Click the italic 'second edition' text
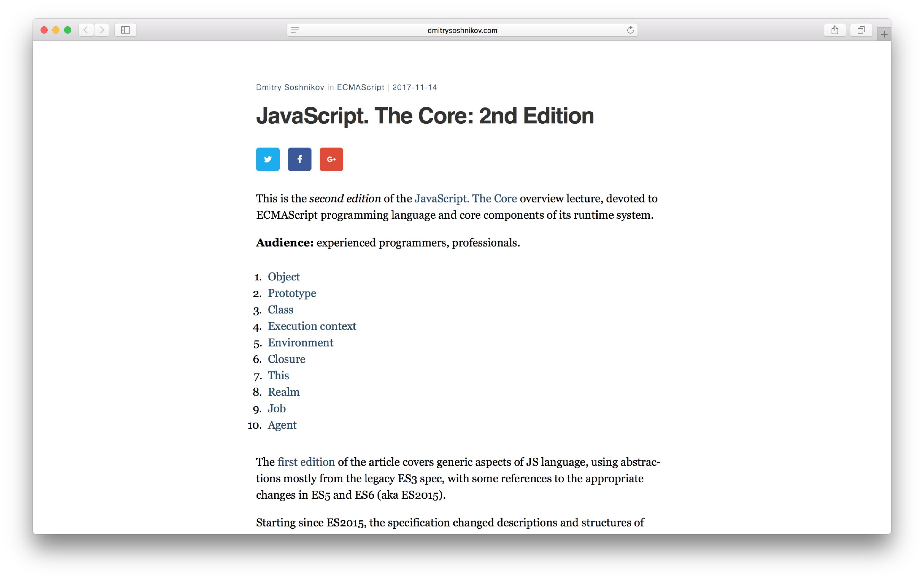The height and width of the screenshot is (581, 924). click(345, 198)
